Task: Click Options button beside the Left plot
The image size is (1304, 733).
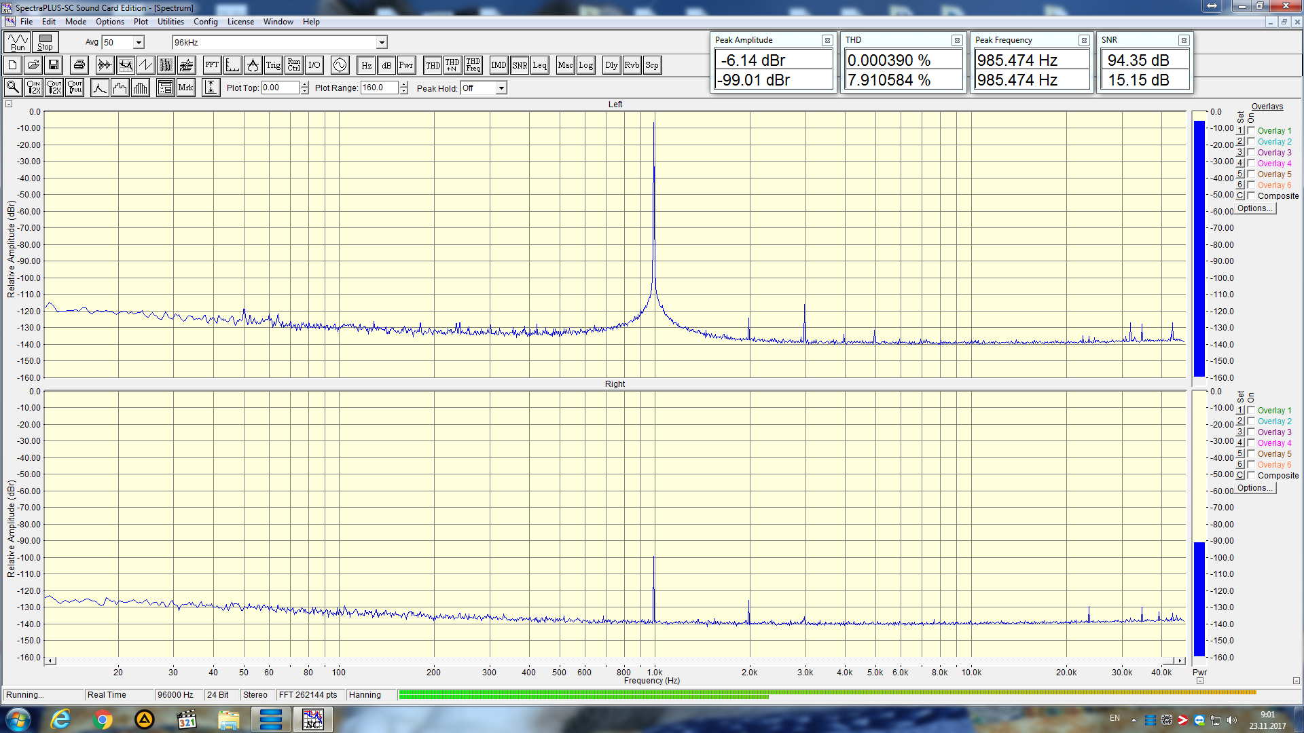Action: [1254, 208]
